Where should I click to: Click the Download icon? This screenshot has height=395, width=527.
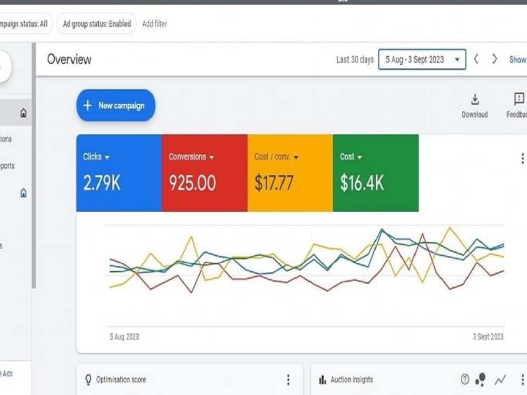(475, 100)
